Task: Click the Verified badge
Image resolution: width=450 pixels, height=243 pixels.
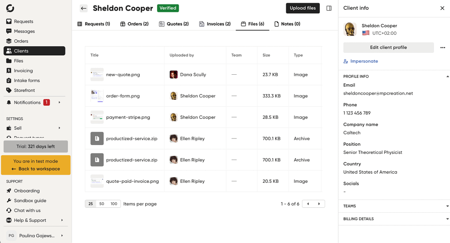Action: 168,8
